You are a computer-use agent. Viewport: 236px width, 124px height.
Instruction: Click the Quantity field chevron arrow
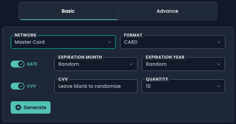point(218,86)
